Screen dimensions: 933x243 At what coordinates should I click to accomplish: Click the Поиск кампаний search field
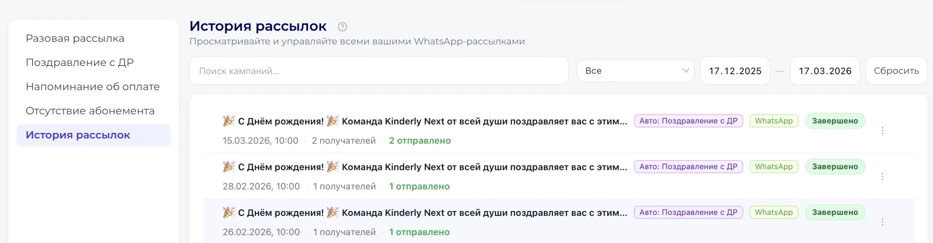coord(379,71)
